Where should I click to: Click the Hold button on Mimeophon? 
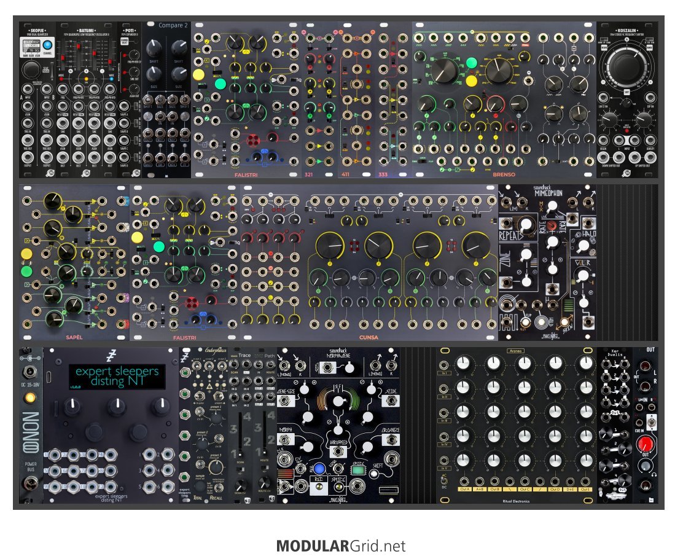click(x=542, y=322)
